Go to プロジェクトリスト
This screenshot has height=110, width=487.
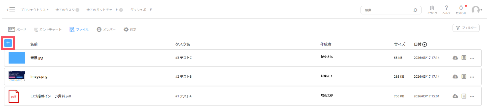[x=34, y=10]
